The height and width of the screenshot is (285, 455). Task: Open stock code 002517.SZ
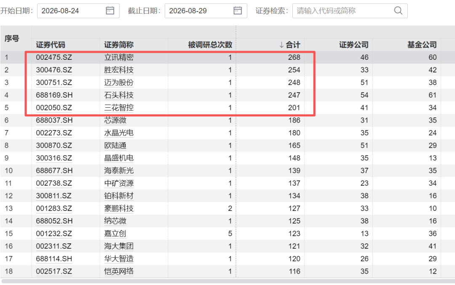pos(54,272)
